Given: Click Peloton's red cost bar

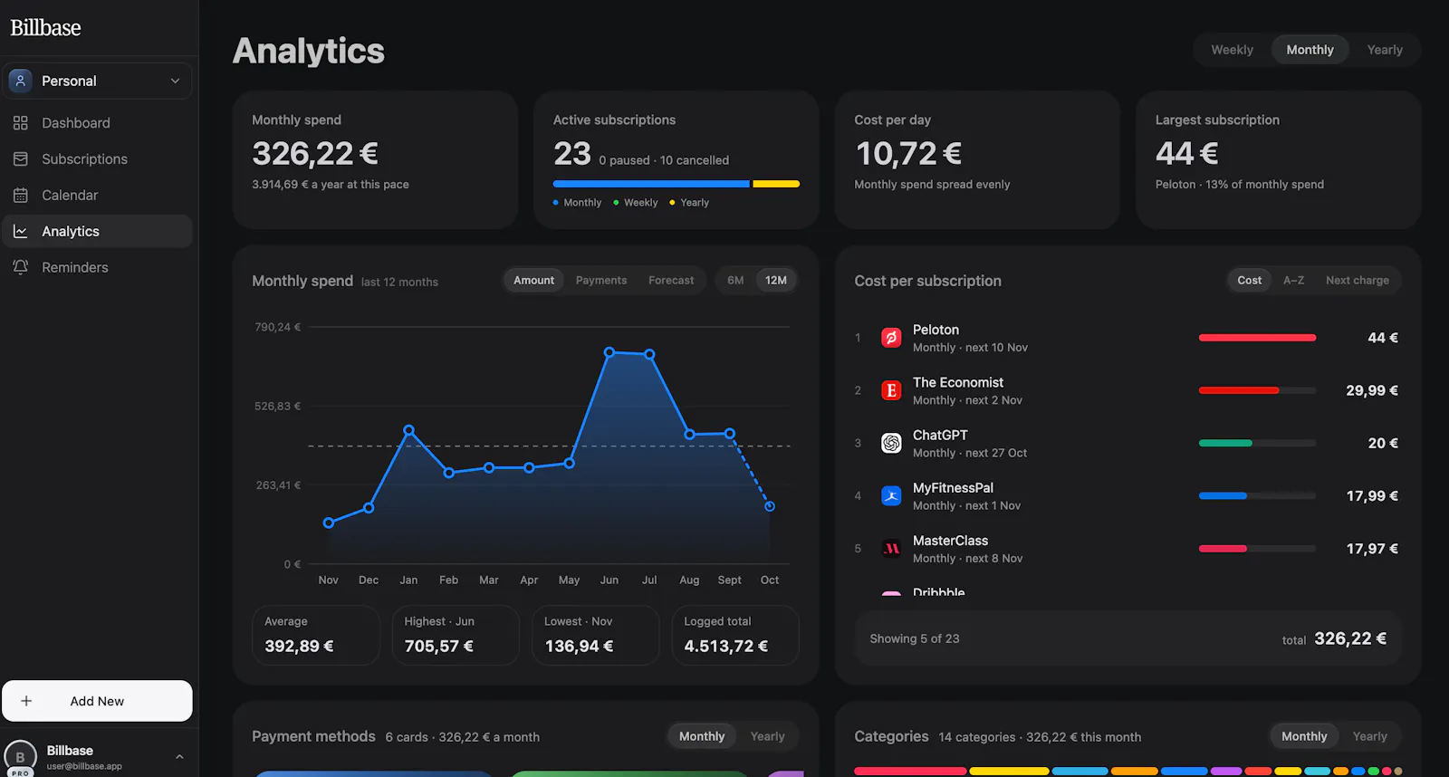Looking at the screenshot, I should 1257,338.
